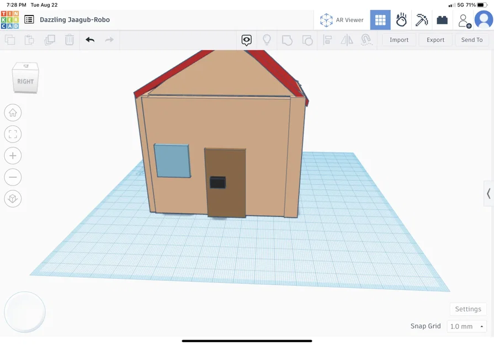Image resolution: width=494 pixels, height=345 pixels.
Task: Fit all in view
Action: (x=13, y=134)
